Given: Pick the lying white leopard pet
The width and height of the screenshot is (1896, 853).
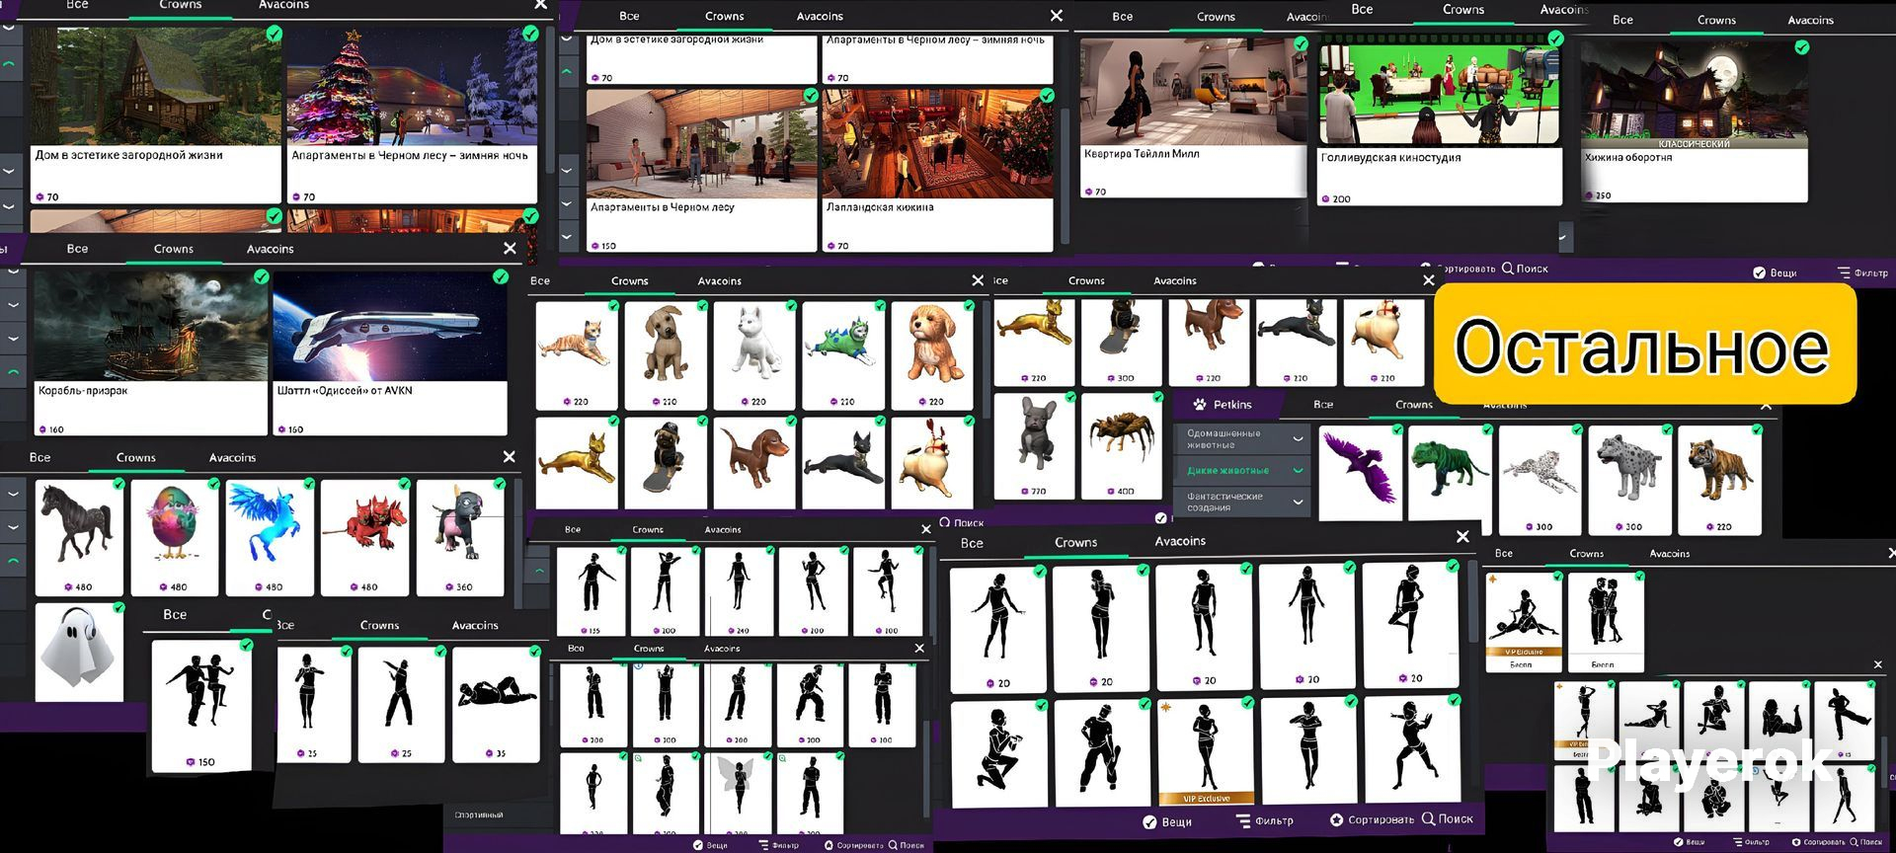Looking at the screenshot, I should pyautogui.click(x=1540, y=480).
